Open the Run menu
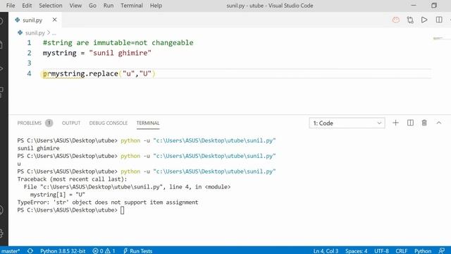The width and height of the screenshot is (451, 254). coord(109,6)
